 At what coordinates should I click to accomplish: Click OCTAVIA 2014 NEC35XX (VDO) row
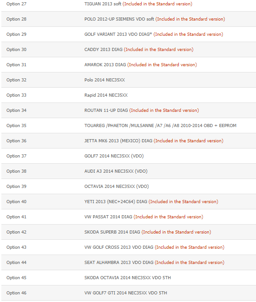129,187
